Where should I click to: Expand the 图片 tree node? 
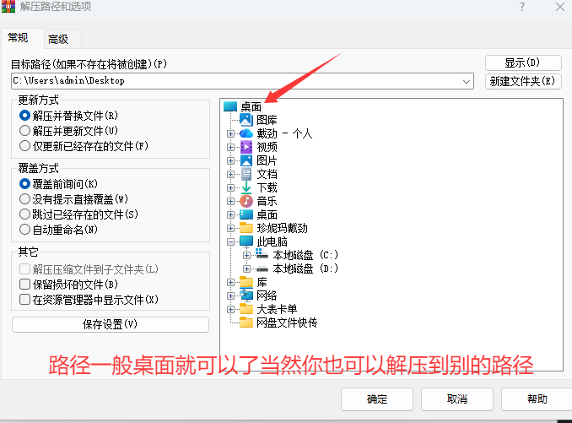(x=230, y=160)
